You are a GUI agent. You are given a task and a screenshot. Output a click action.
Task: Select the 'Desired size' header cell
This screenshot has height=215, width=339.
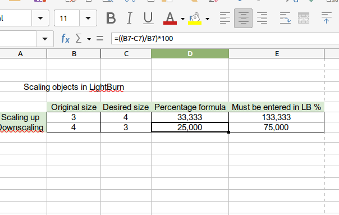tap(126, 107)
